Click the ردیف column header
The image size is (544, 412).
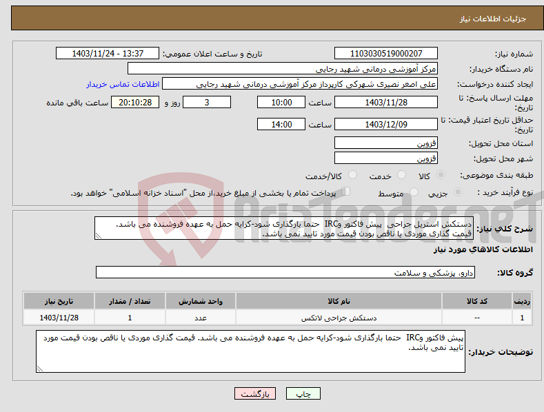(x=522, y=301)
